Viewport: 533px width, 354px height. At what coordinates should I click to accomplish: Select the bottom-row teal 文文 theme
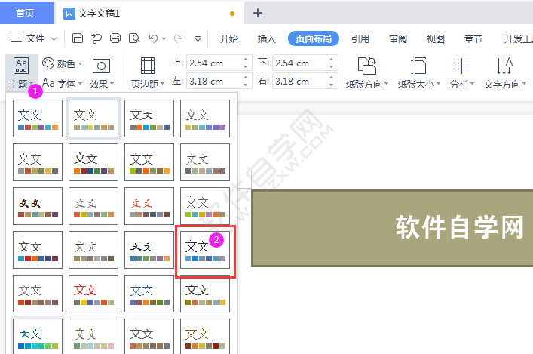pos(38,337)
